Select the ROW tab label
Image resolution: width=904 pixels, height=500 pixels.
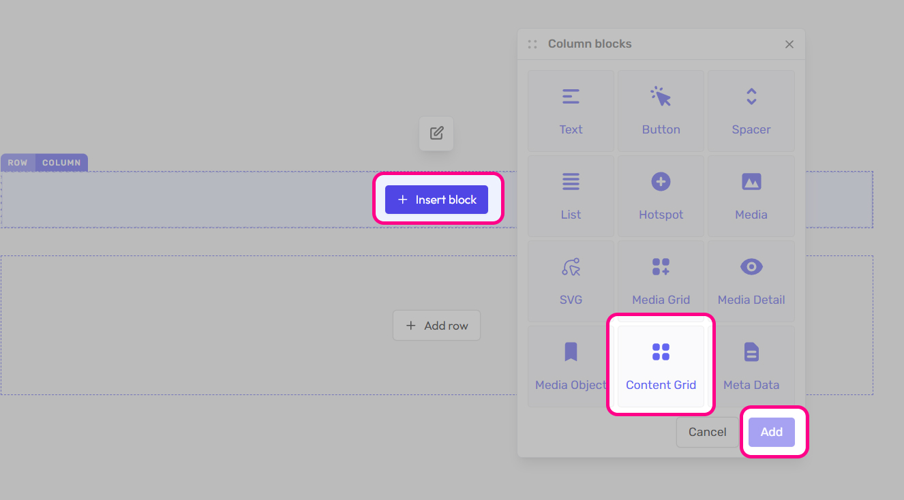[x=18, y=163]
